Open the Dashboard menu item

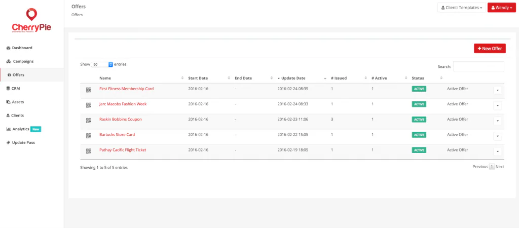coord(32,48)
